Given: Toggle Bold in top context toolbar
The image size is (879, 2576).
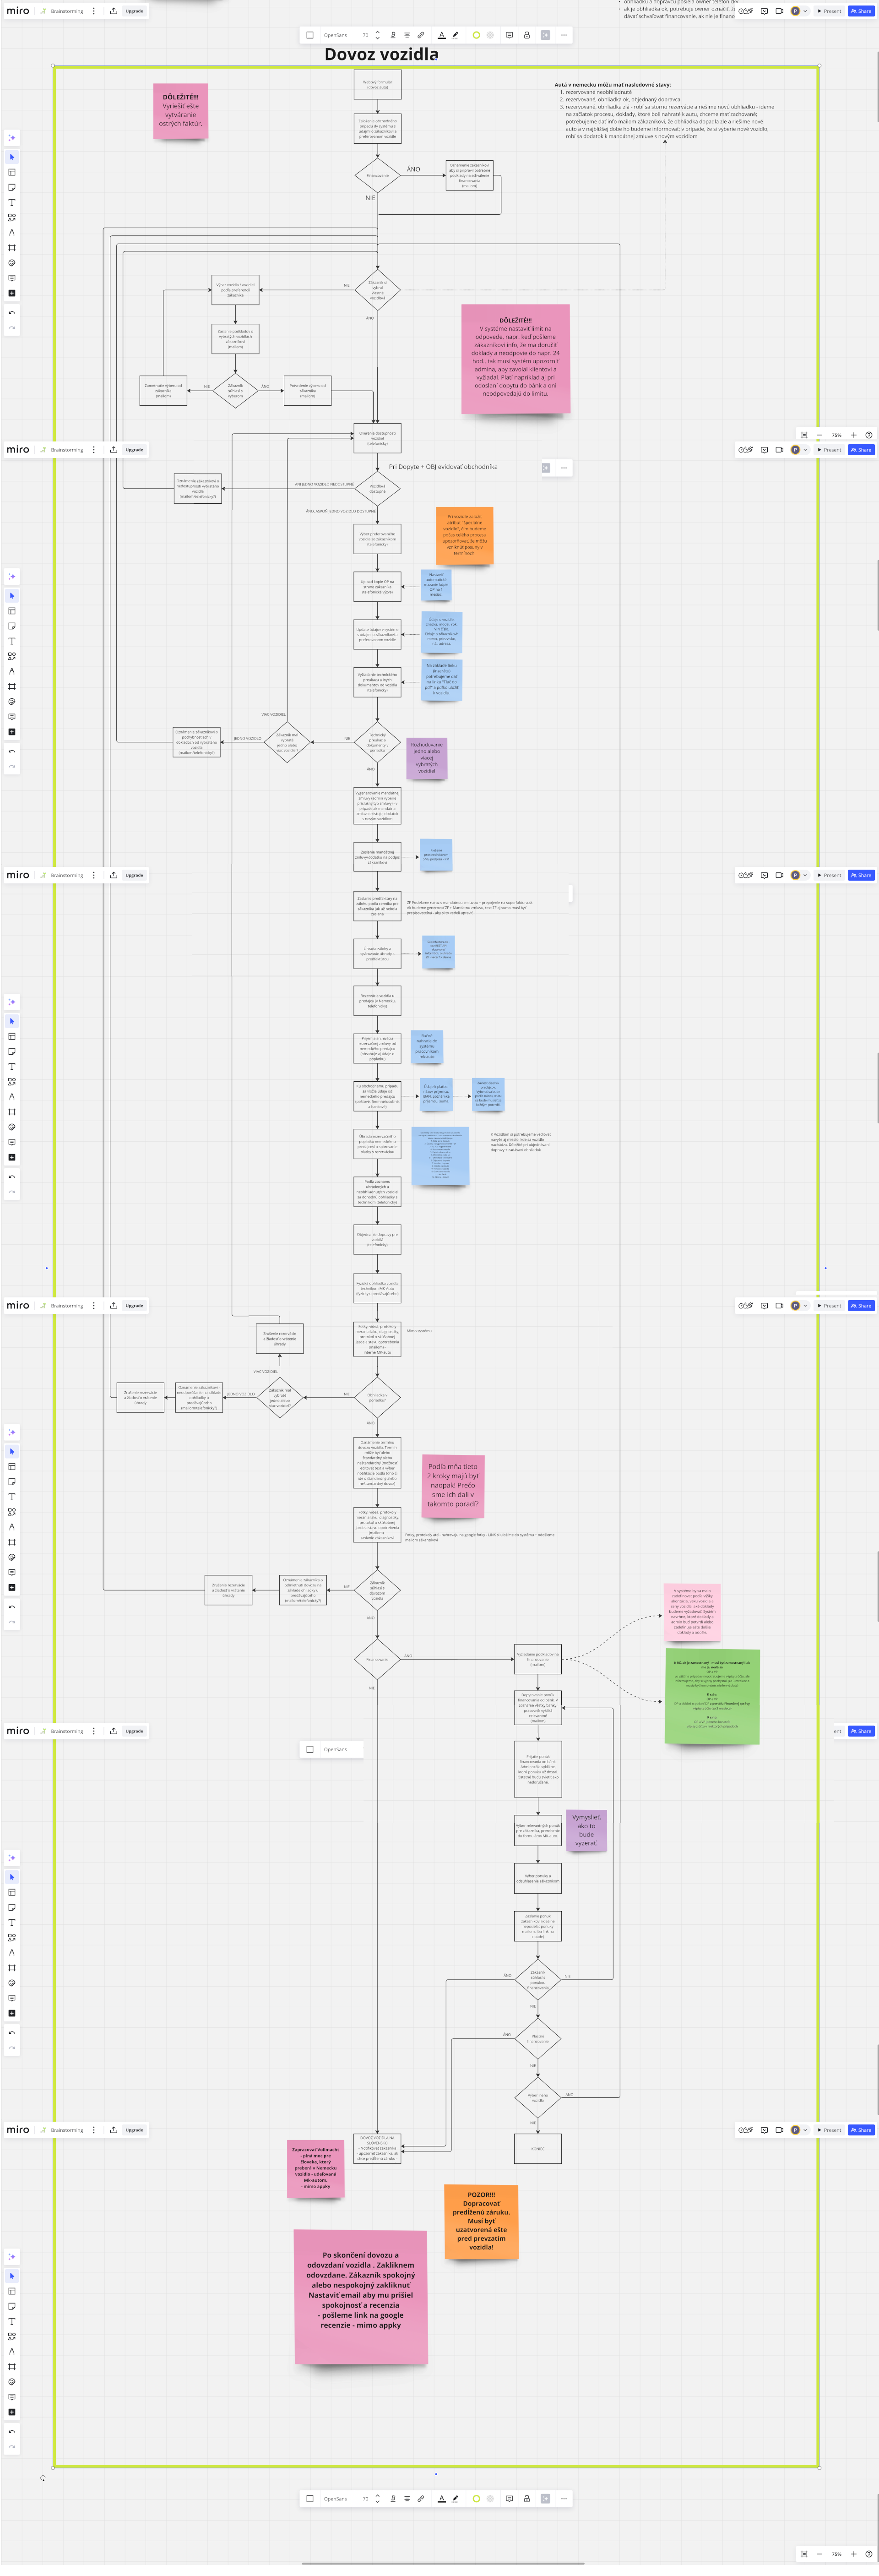Looking at the screenshot, I should click(393, 35).
